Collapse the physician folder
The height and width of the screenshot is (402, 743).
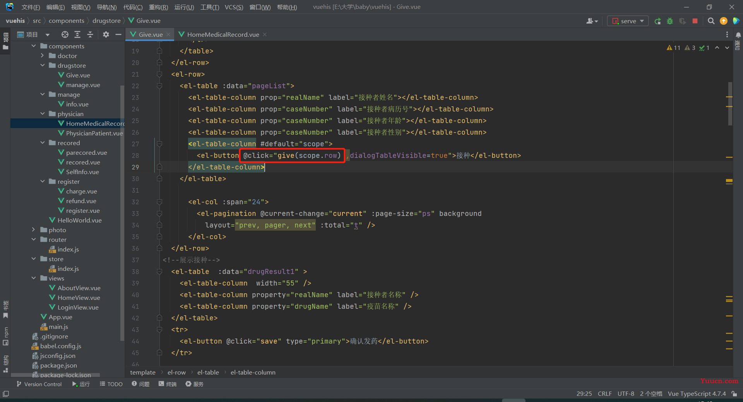pyautogui.click(x=43, y=114)
